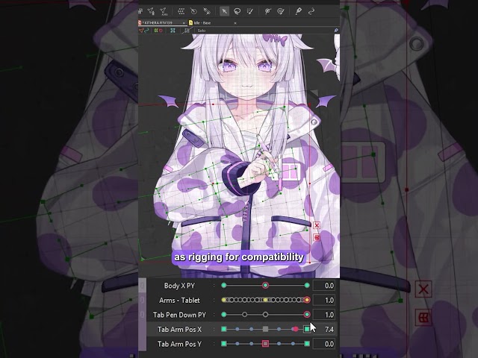
Task: Click the diagonal pen-line tool icon
Action: pyautogui.click(x=207, y=12)
